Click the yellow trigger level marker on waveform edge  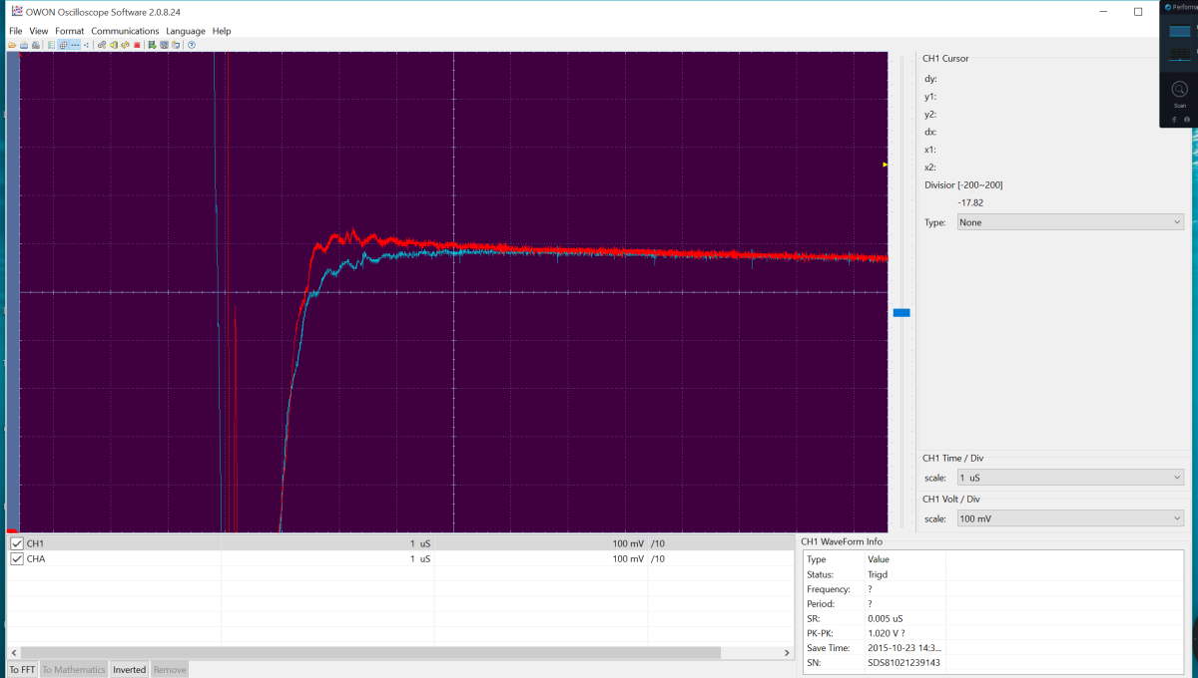pyautogui.click(x=885, y=165)
